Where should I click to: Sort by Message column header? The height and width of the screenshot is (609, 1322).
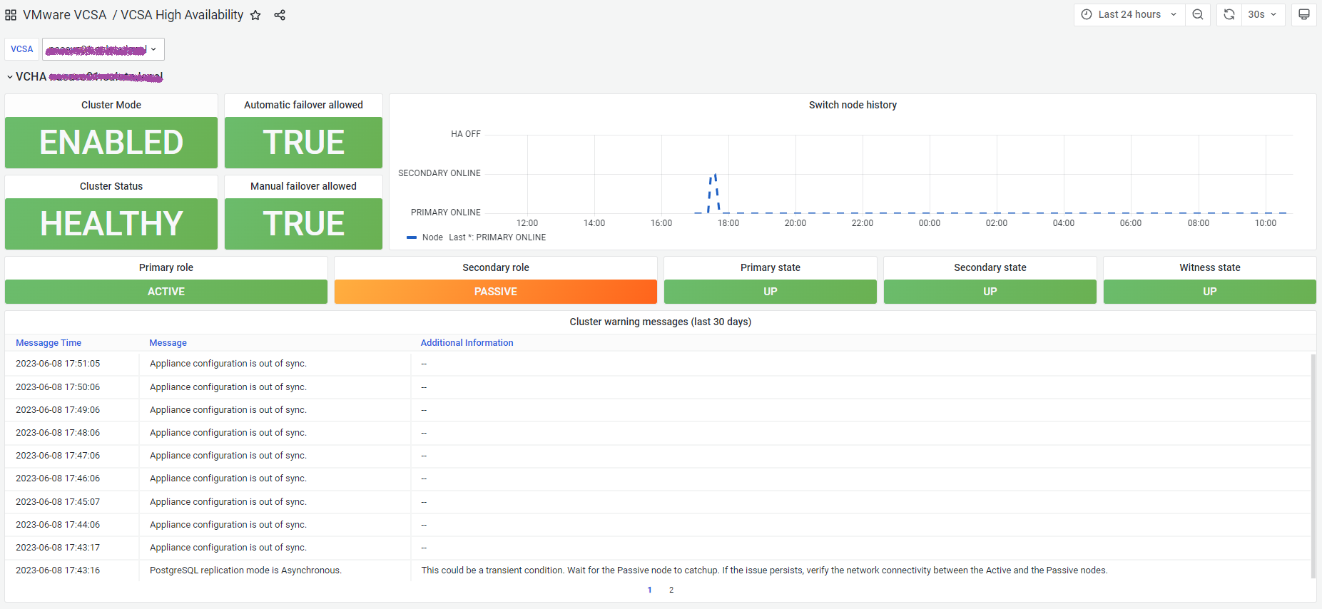click(x=168, y=343)
